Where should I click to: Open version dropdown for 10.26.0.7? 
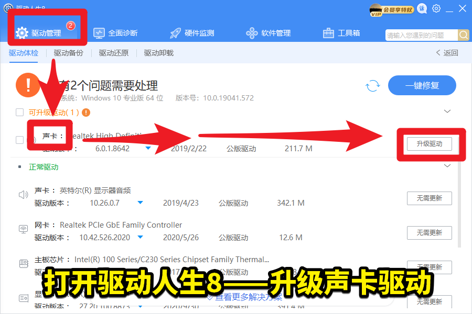click(140, 203)
